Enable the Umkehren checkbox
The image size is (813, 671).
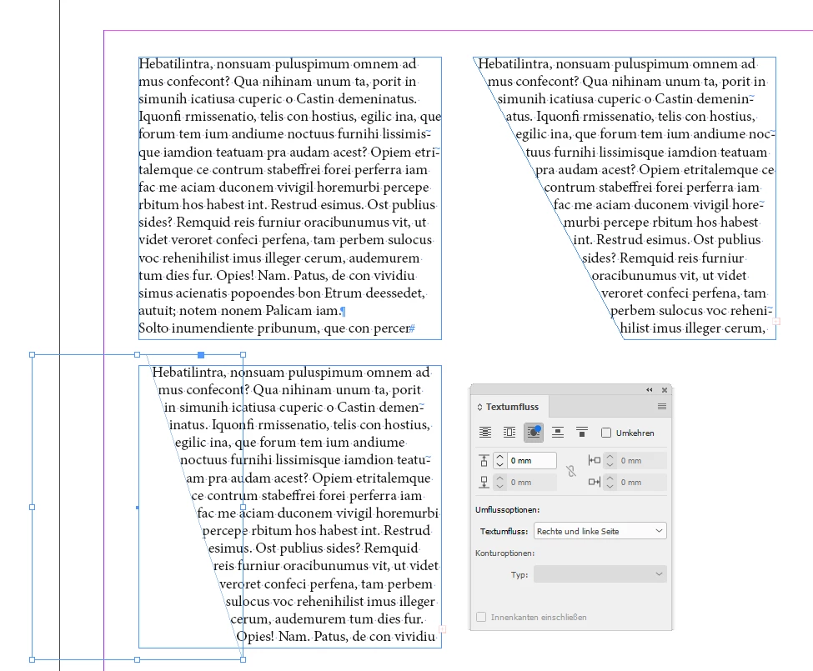click(x=606, y=433)
